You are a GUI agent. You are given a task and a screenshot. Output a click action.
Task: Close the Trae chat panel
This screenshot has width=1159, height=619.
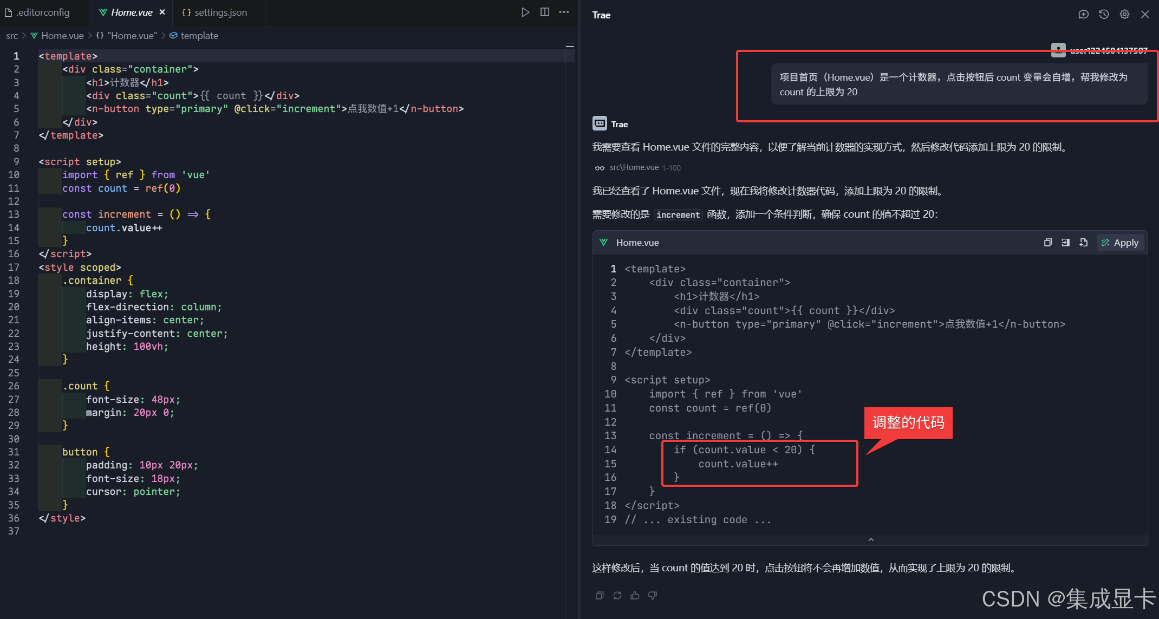(1145, 15)
